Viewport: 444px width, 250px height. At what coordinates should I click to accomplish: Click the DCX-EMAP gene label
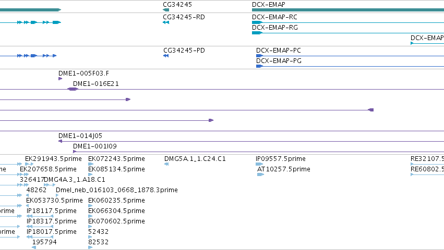(269, 5)
